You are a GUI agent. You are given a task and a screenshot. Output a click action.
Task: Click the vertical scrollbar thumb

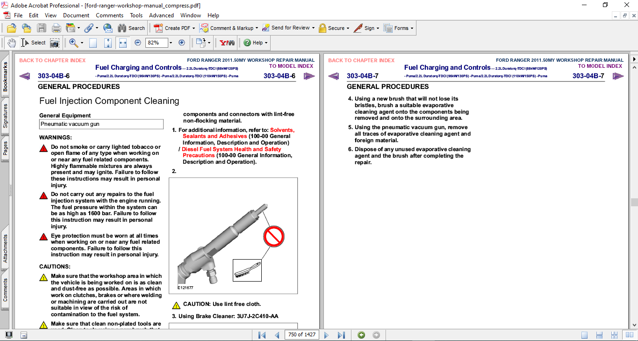[x=634, y=202]
